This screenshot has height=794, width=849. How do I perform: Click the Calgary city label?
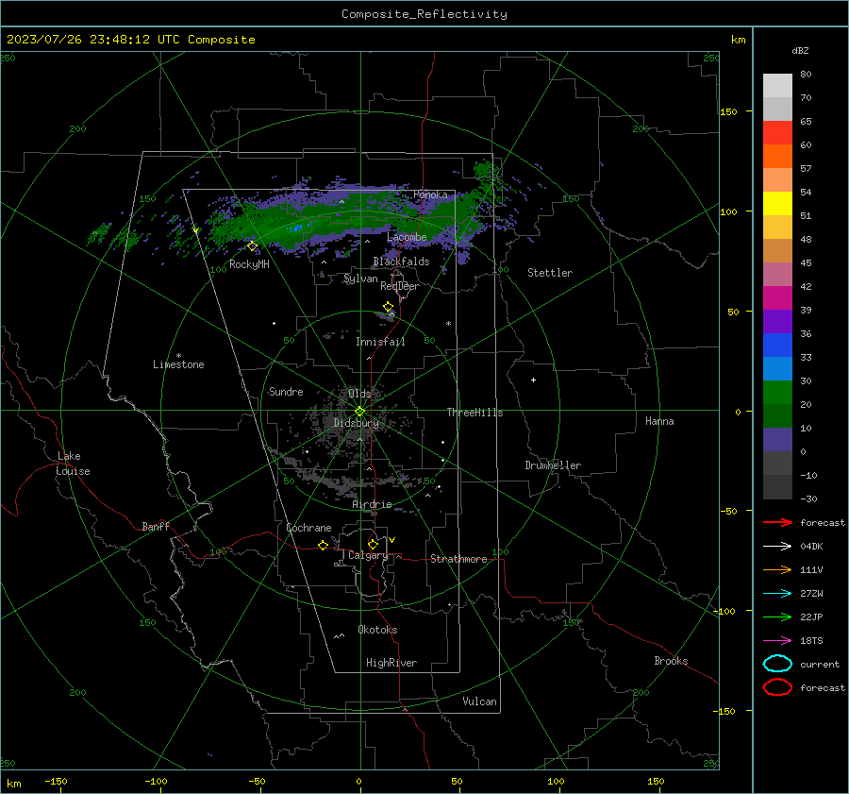[x=368, y=555]
